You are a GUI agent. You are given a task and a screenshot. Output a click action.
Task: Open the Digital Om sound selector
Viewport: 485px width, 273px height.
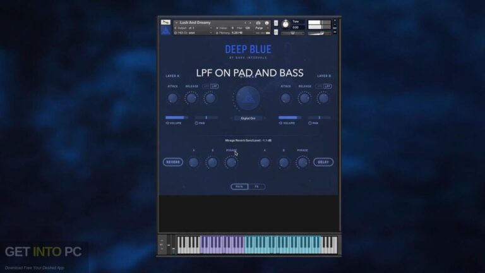tap(248, 118)
